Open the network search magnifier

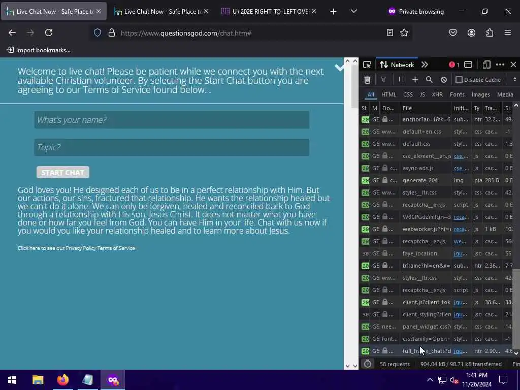pyautogui.click(x=429, y=80)
